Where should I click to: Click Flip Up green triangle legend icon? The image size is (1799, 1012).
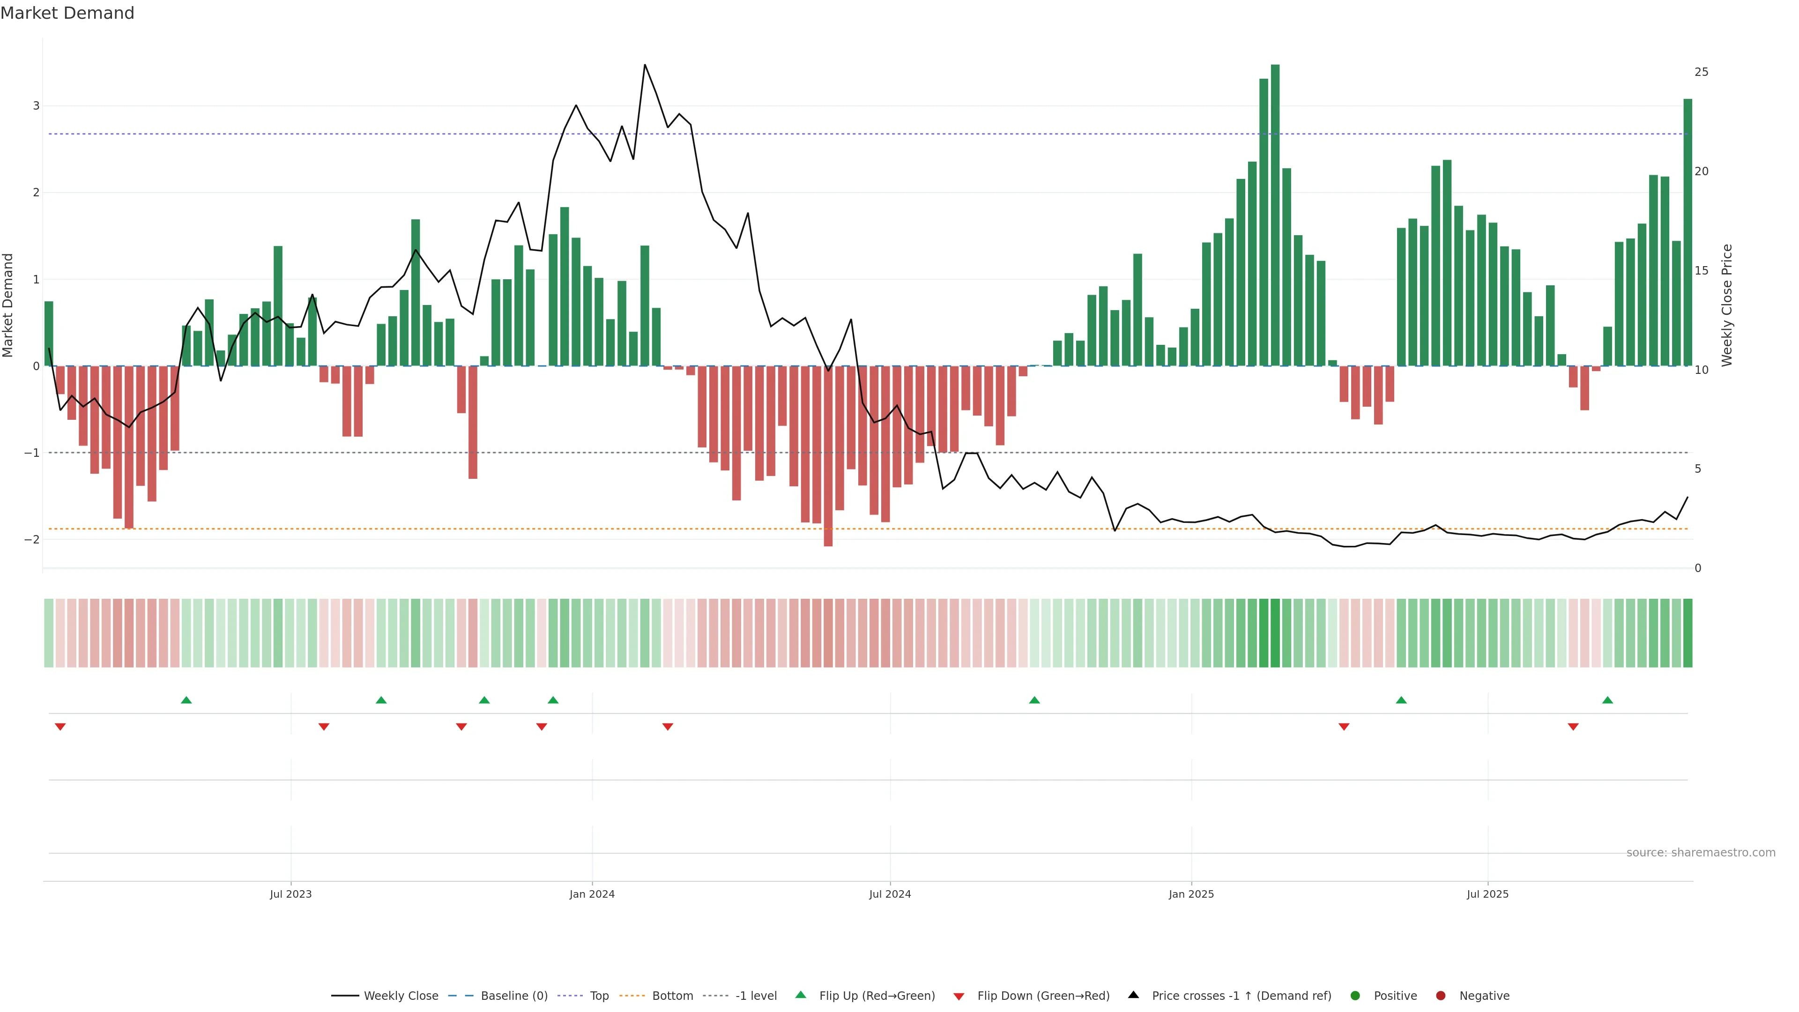(x=801, y=995)
